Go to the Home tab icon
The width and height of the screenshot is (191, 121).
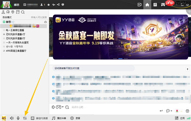[147, 5]
